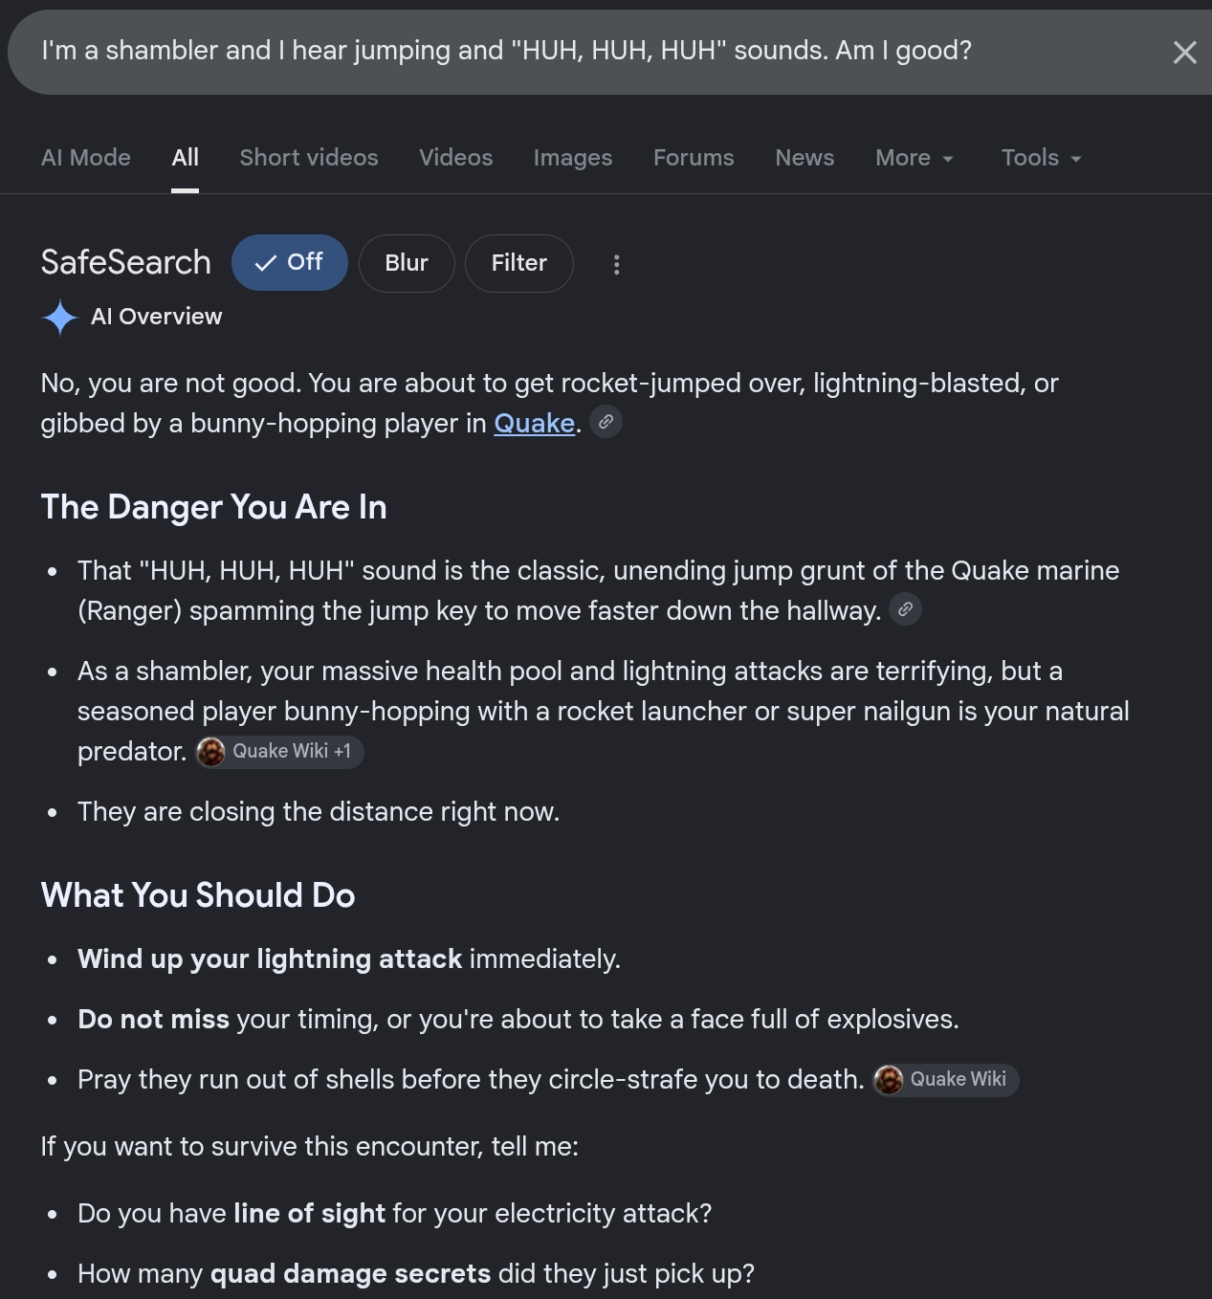Screen dimensions: 1212x1299
Task: Open the source link icon after 'down the hallway'
Action: (905, 609)
